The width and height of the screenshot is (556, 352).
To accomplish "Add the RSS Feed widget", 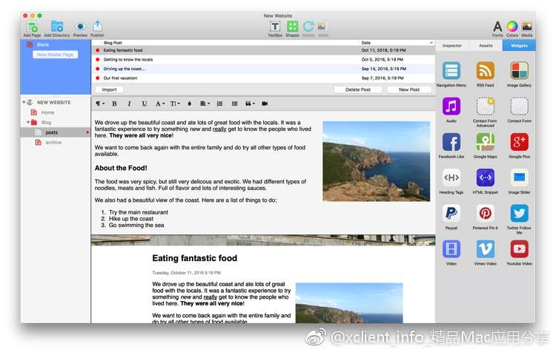I will (x=486, y=71).
